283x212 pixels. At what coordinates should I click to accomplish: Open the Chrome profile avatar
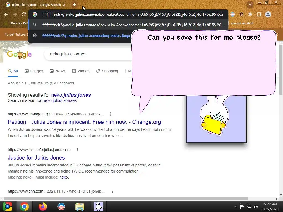coord(268,14)
